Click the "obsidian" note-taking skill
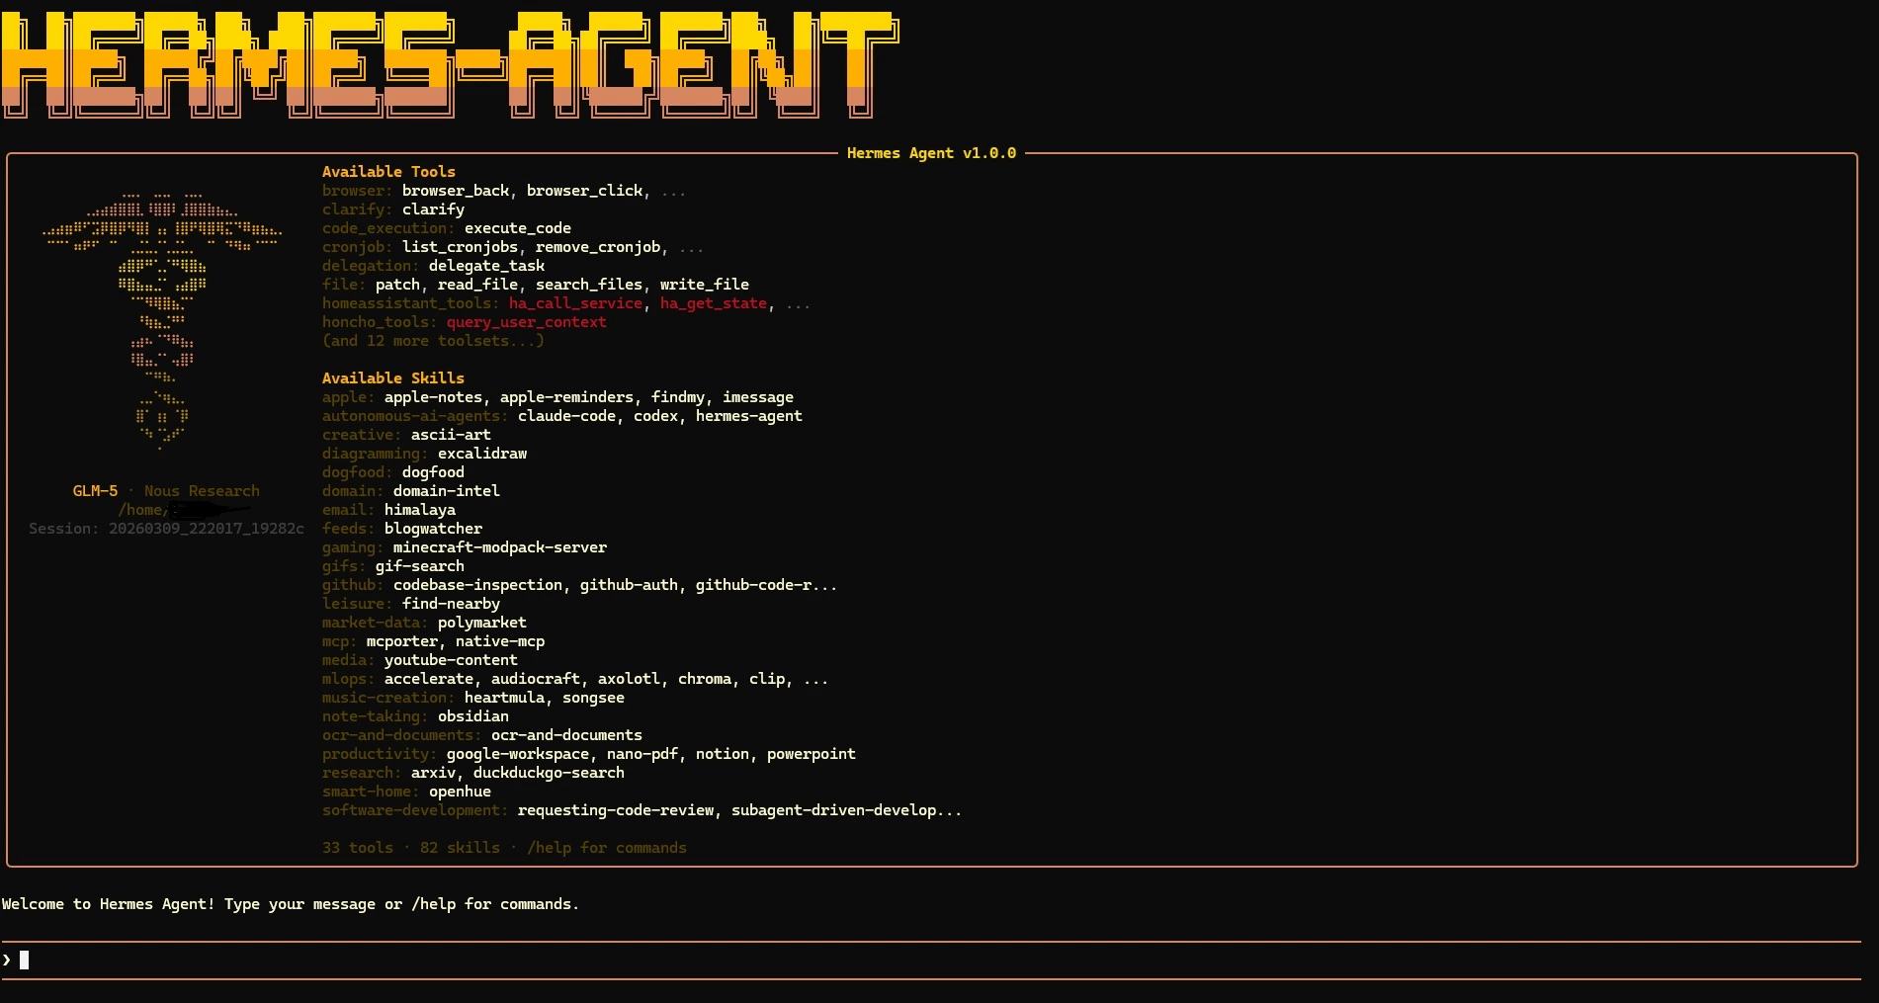1879x1003 pixels. pos(473,716)
